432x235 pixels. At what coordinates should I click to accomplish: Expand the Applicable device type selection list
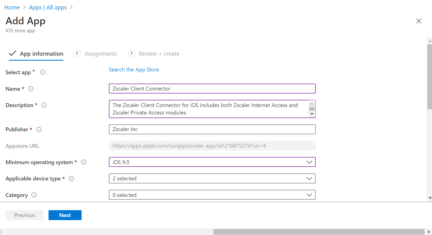click(309, 178)
